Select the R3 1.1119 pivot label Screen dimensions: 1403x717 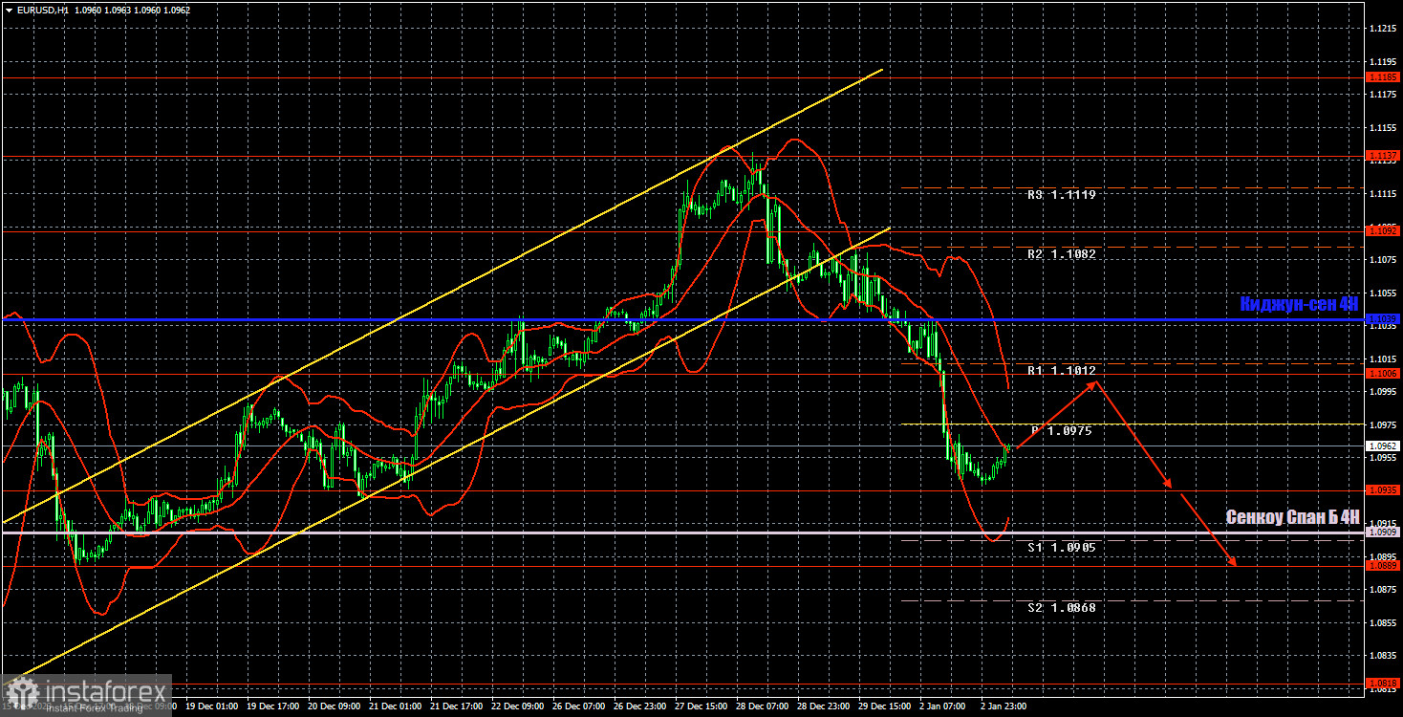pyautogui.click(x=1062, y=194)
